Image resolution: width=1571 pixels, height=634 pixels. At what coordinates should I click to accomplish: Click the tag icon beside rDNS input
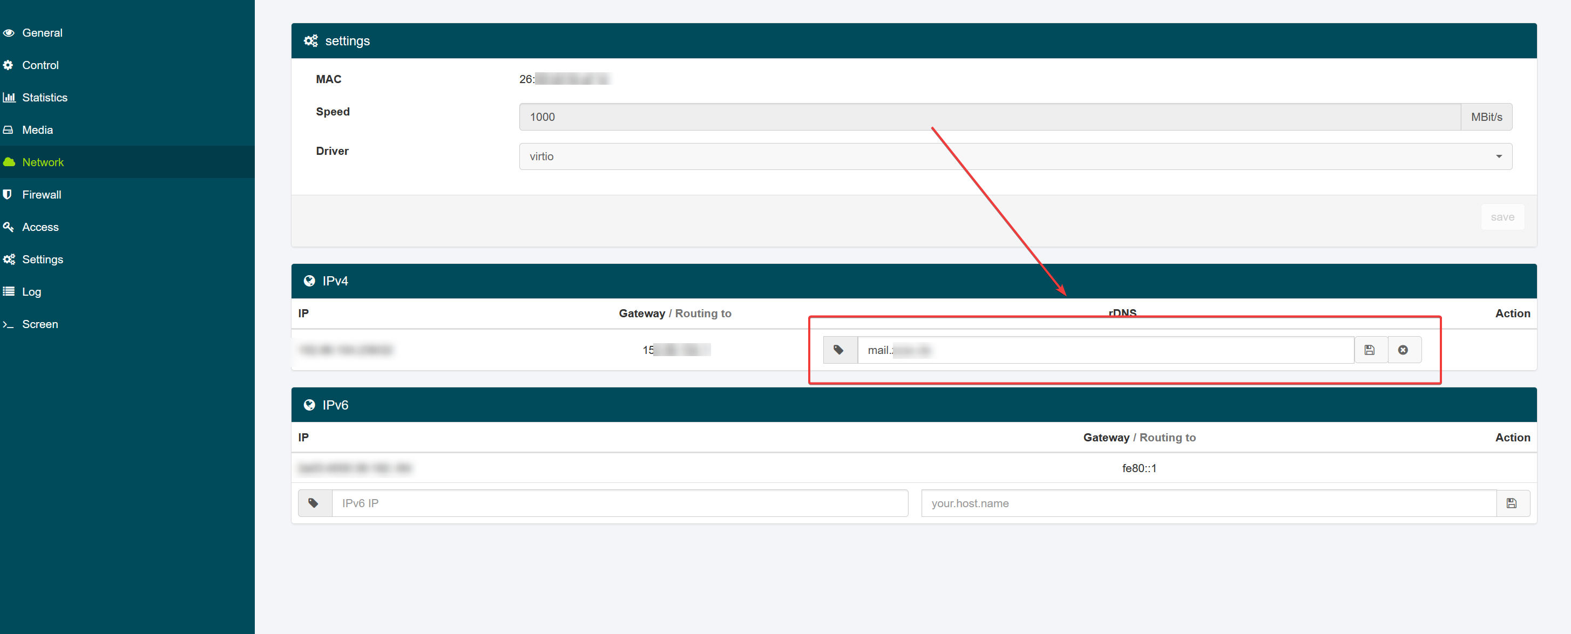tap(838, 350)
